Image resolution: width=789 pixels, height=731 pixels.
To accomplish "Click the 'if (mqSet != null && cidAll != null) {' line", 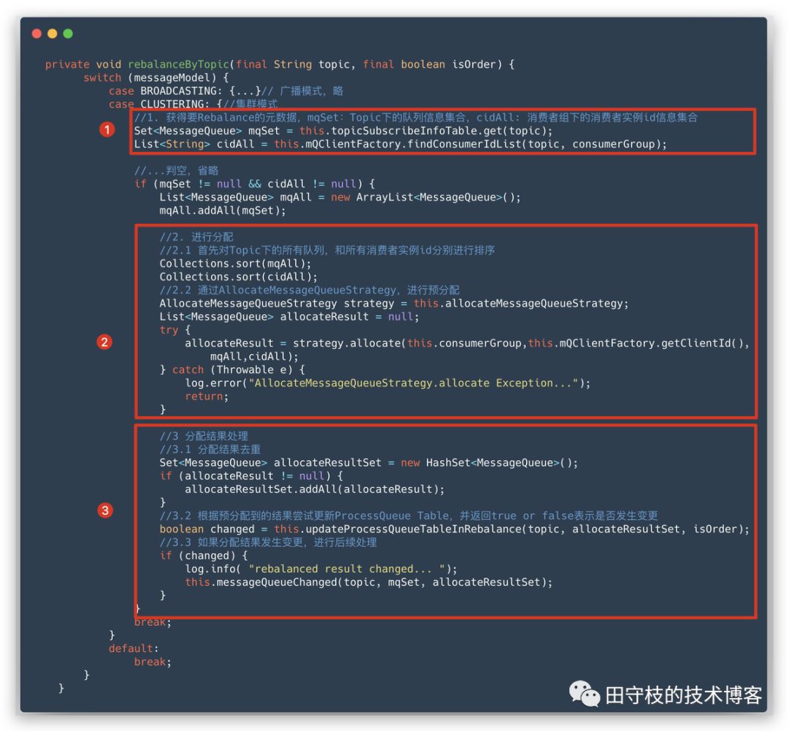I will click(255, 184).
